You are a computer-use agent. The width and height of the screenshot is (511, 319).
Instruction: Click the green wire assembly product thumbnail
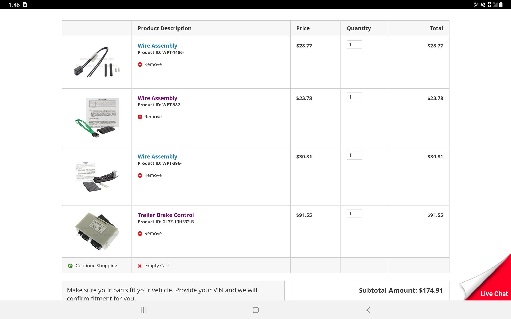point(97,118)
